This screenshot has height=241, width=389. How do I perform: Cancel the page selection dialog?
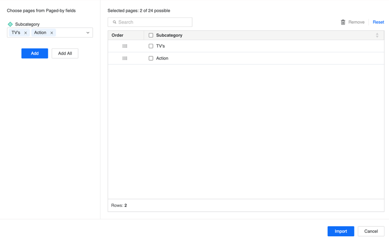371,231
